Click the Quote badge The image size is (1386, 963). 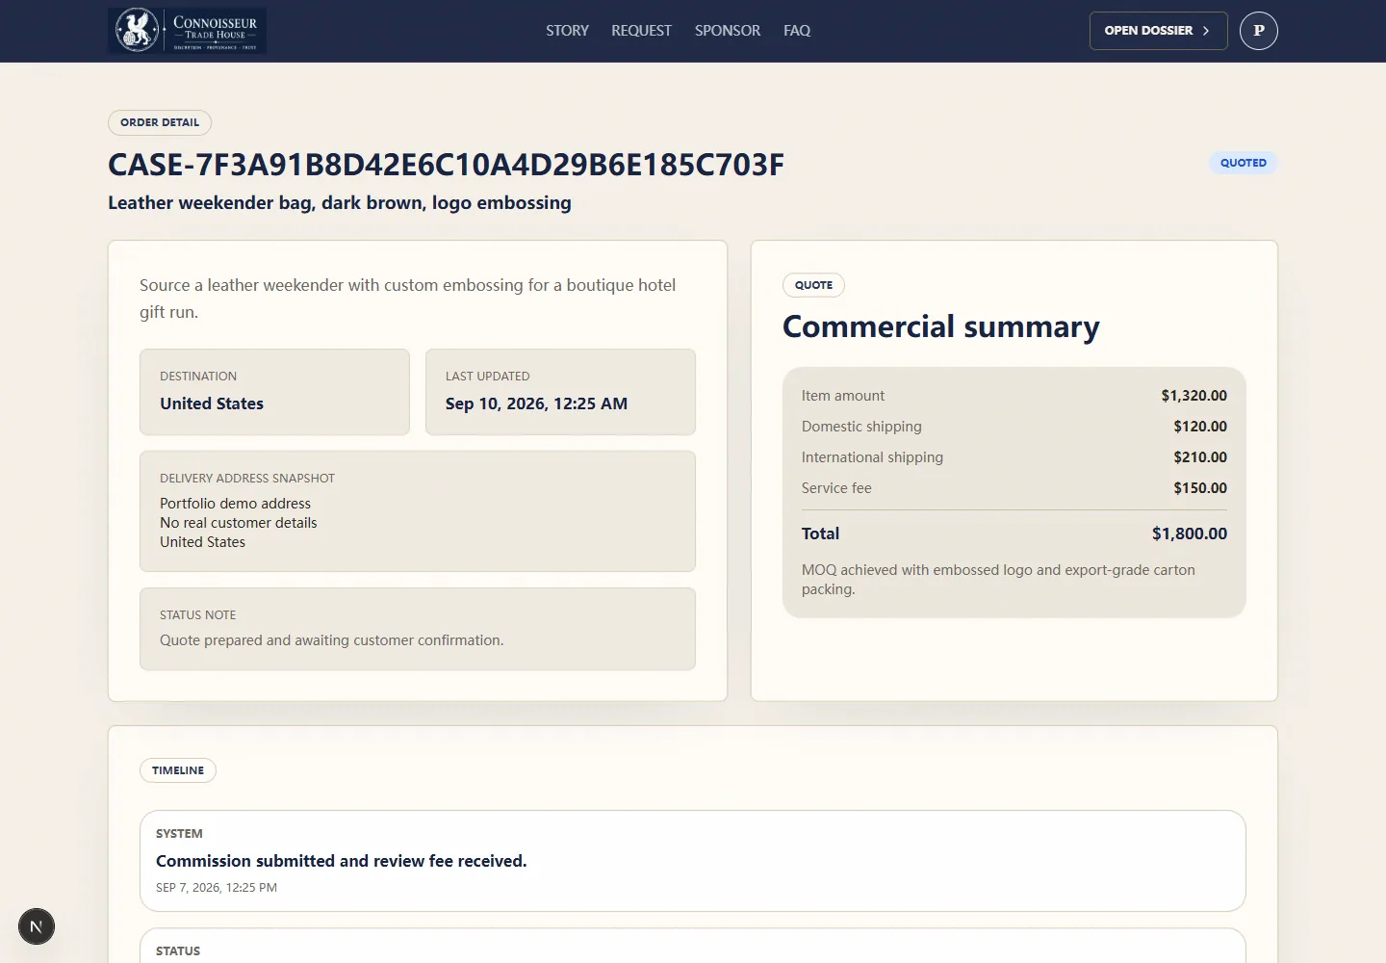(813, 285)
